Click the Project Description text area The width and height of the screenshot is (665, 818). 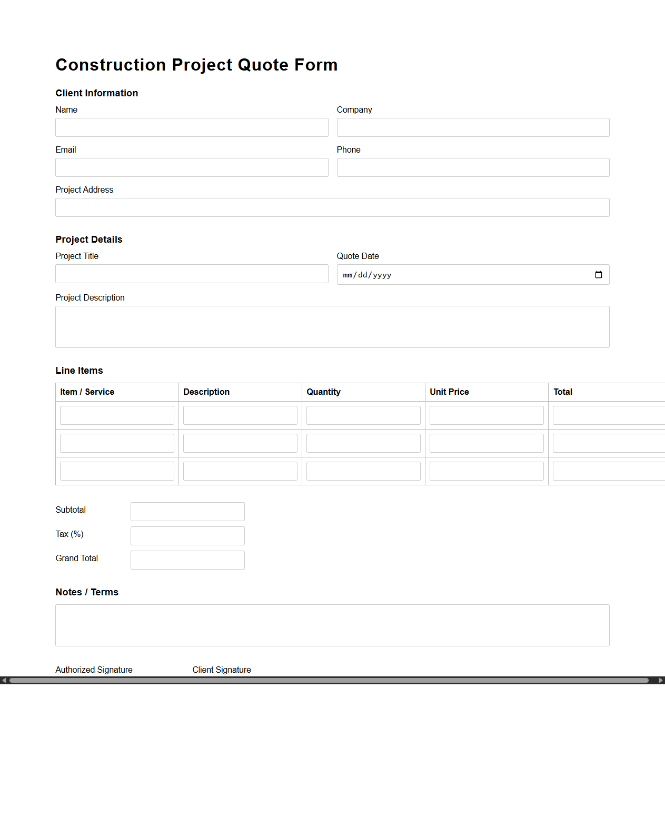click(x=332, y=326)
